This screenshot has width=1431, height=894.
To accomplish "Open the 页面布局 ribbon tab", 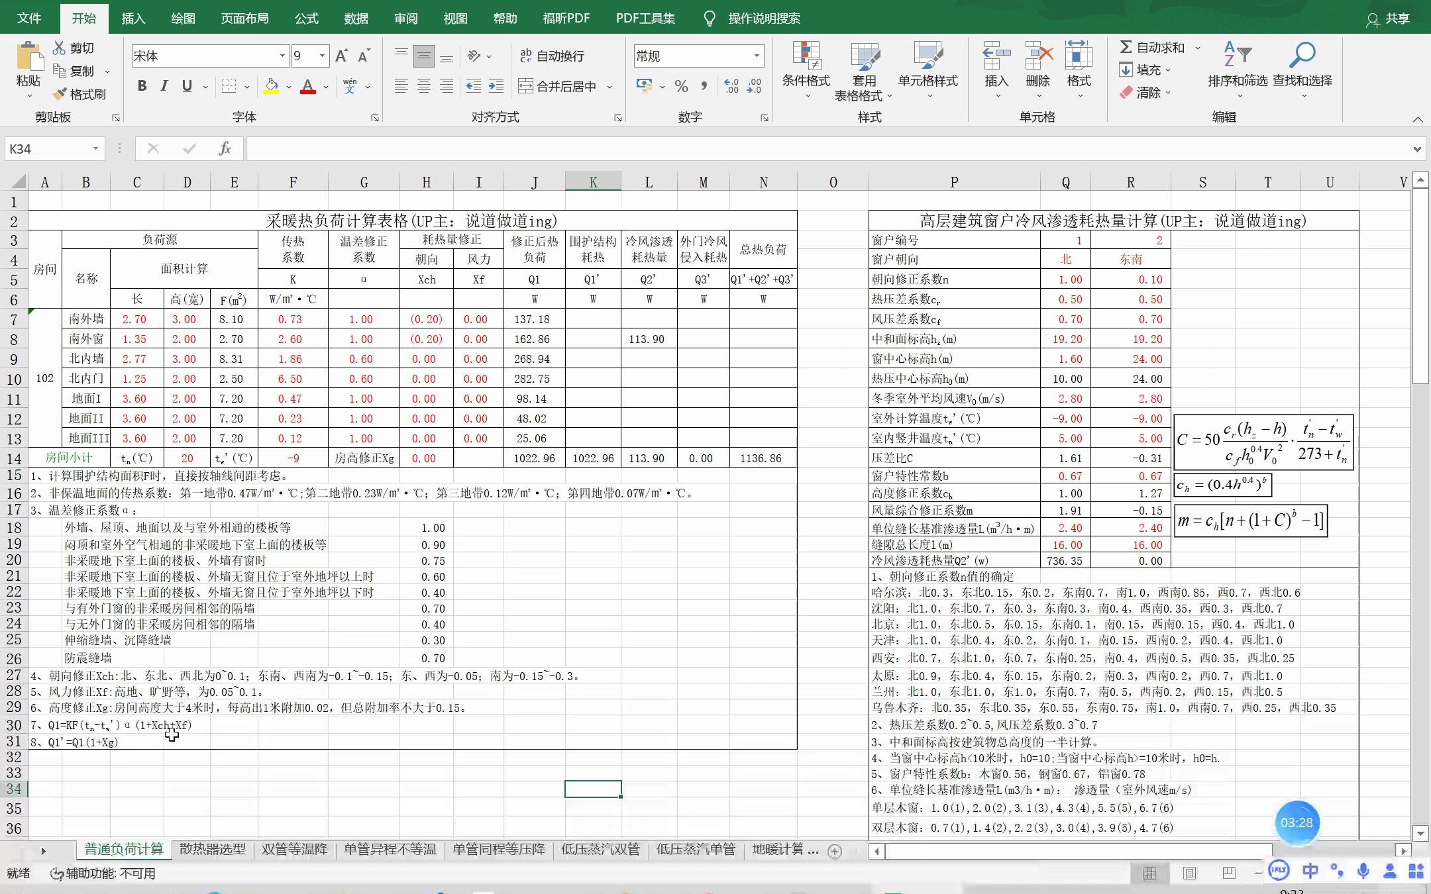I will pyautogui.click(x=244, y=18).
